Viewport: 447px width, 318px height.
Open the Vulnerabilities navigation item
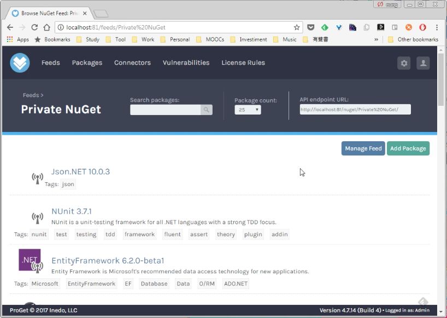pyautogui.click(x=186, y=63)
